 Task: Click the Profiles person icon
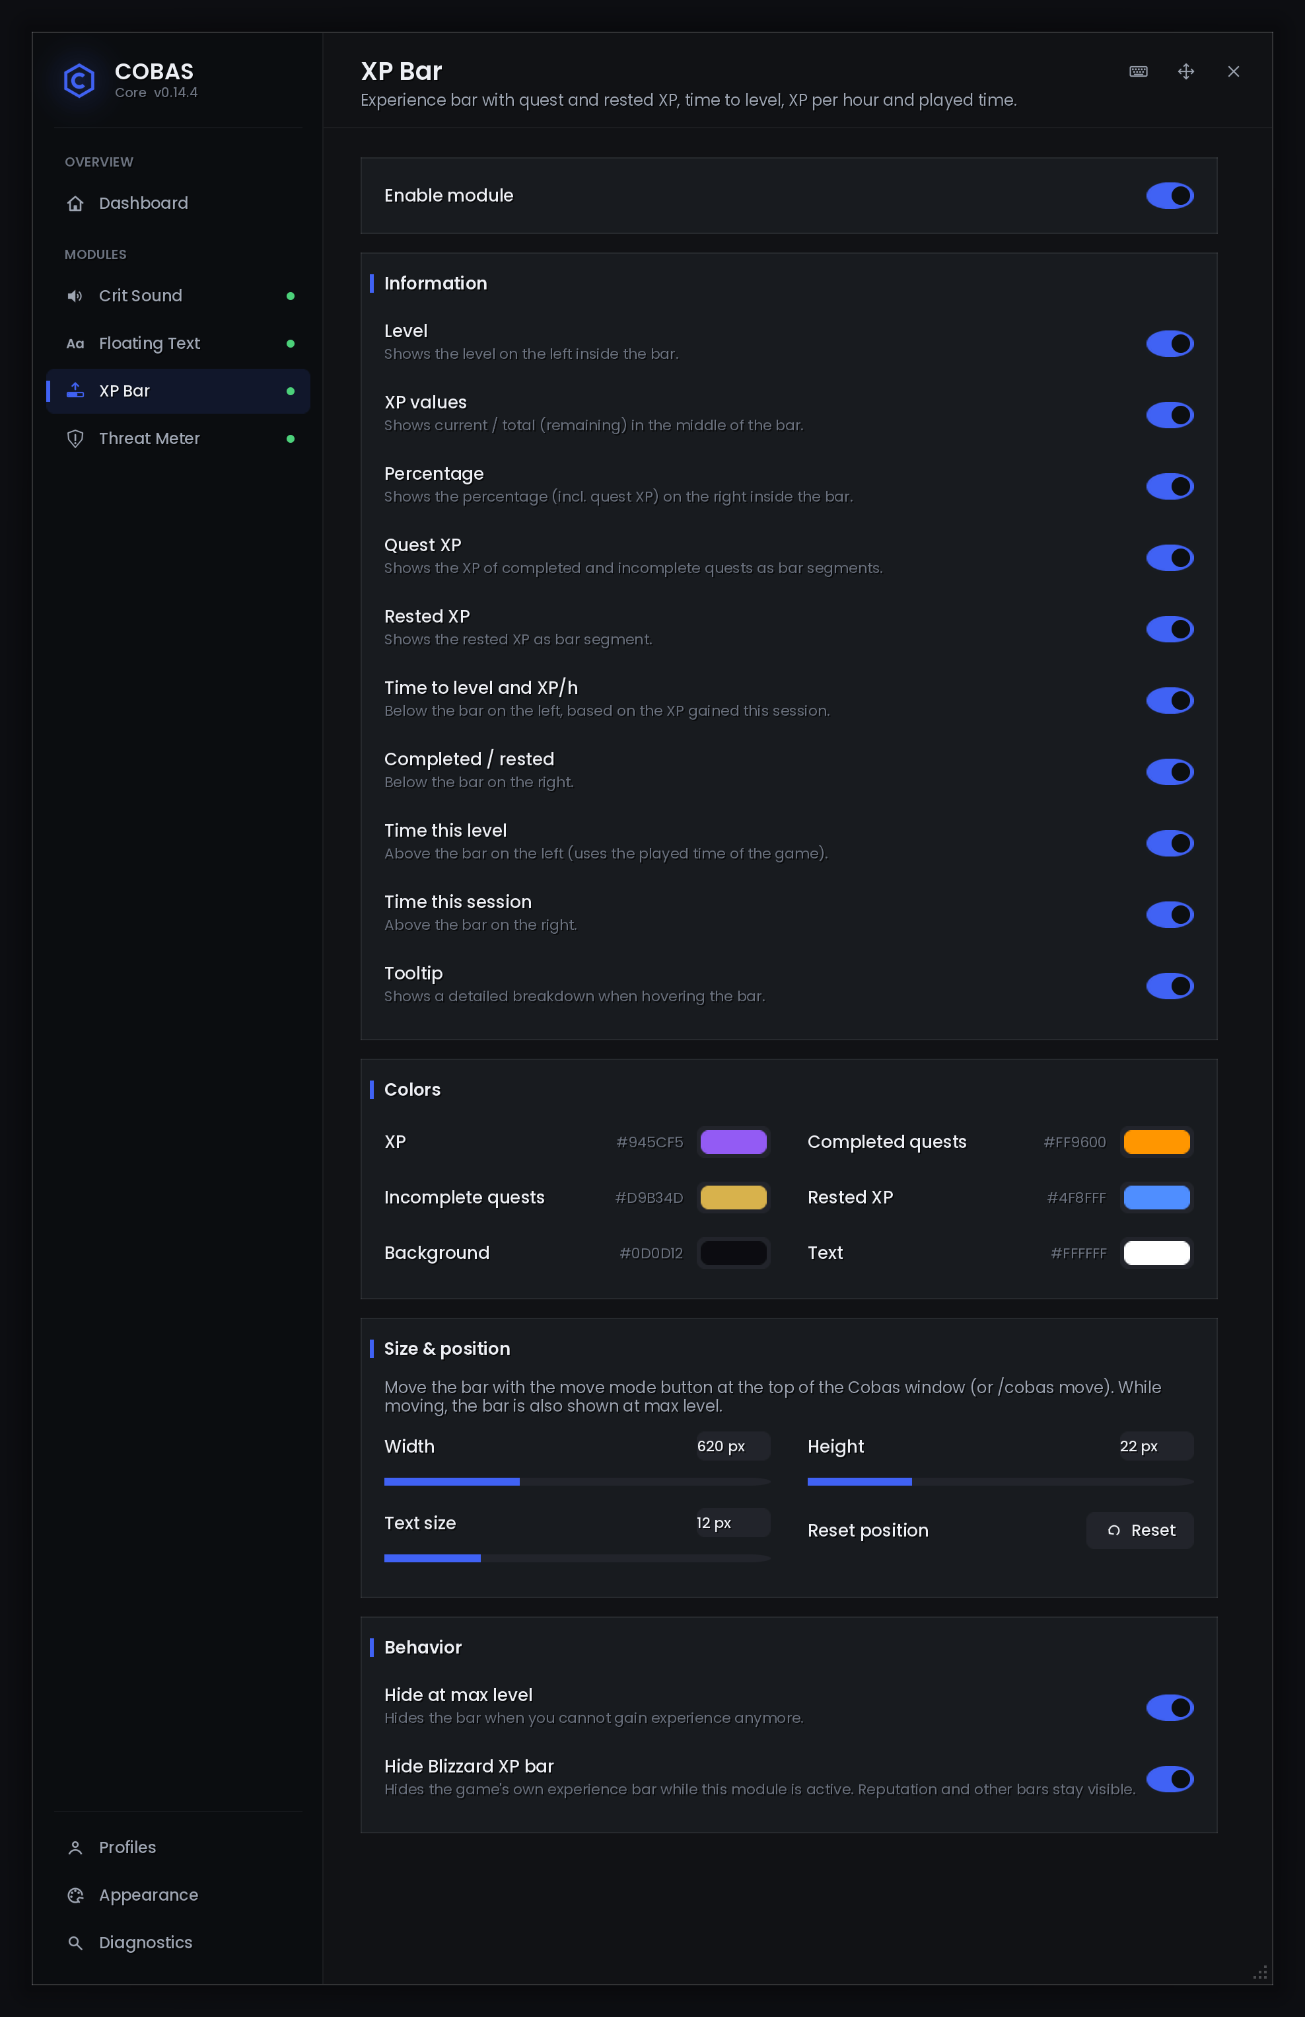pyautogui.click(x=75, y=1848)
